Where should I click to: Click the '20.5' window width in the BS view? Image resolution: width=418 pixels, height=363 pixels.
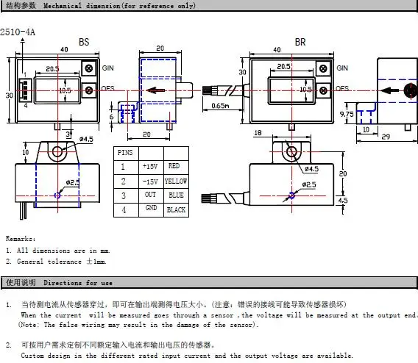[52, 69]
